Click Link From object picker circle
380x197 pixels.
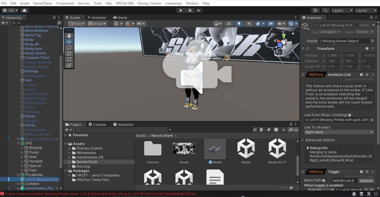[x=372, y=120]
